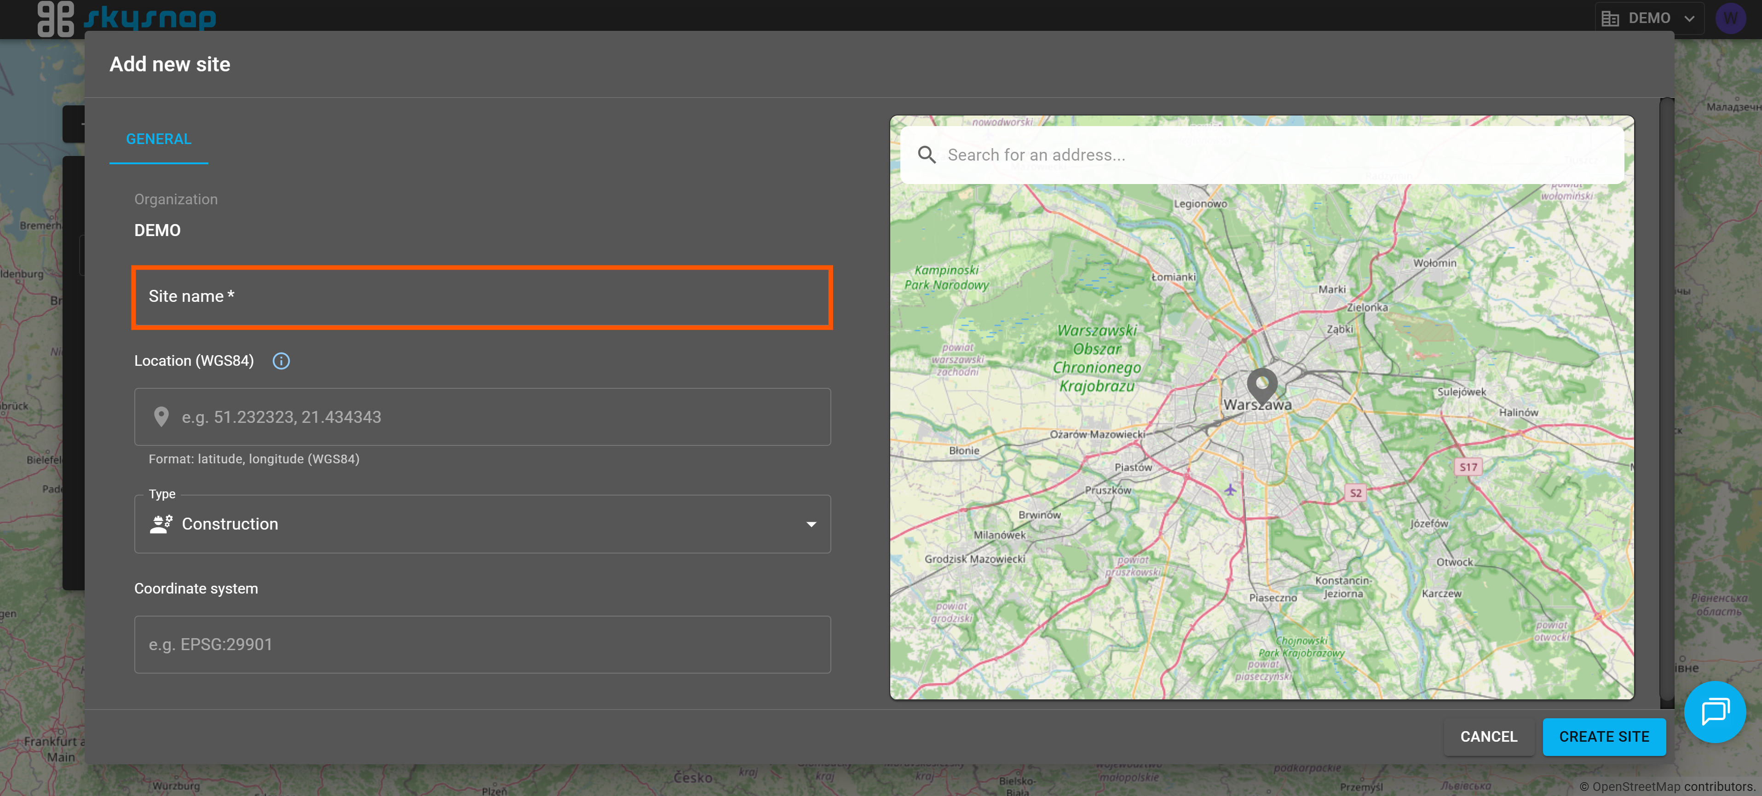Click the 'Kampinoski Park Narodowy' map label

[x=947, y=278]
